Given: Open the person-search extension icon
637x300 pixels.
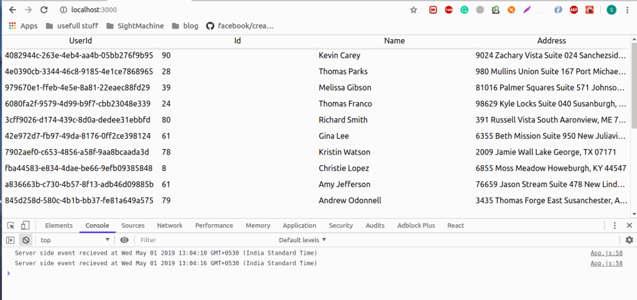Looking at the screenshot, I should pyautogui.click(x=496, y=10).
